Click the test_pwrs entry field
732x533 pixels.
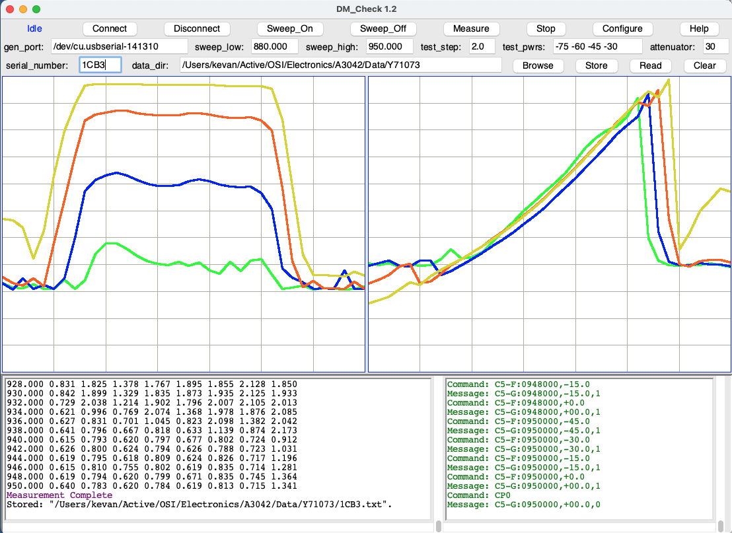[x=597, y=47]
